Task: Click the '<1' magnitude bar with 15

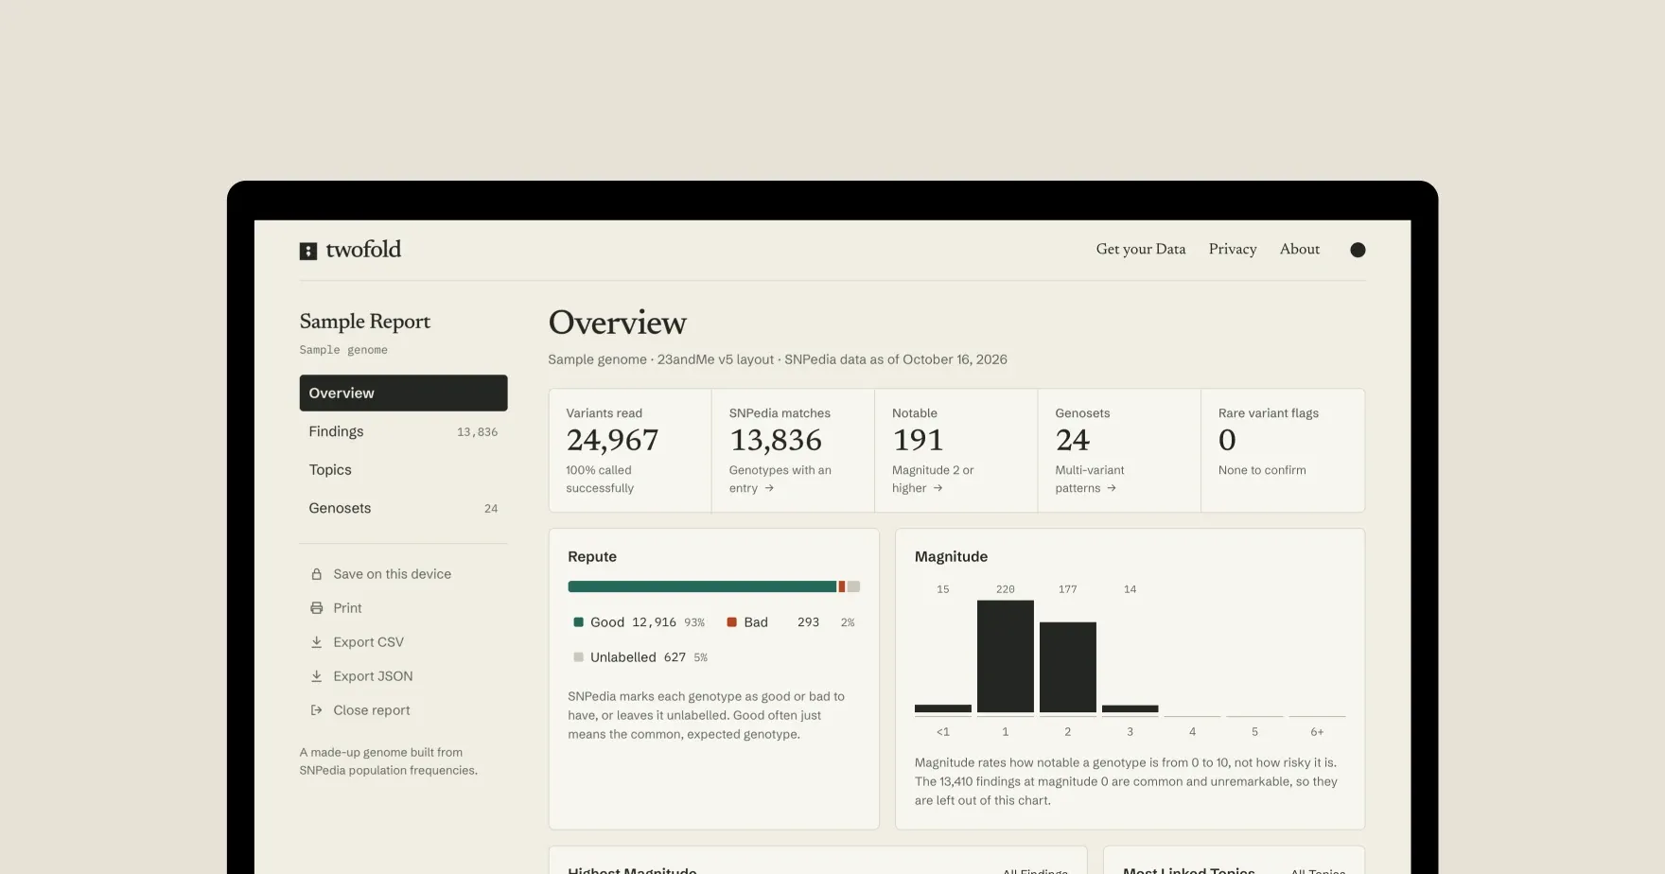Action: coord(942,708)
